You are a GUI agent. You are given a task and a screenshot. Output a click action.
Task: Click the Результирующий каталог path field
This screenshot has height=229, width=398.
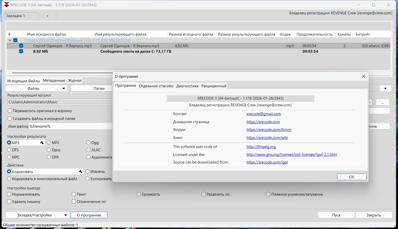[60, 102]
